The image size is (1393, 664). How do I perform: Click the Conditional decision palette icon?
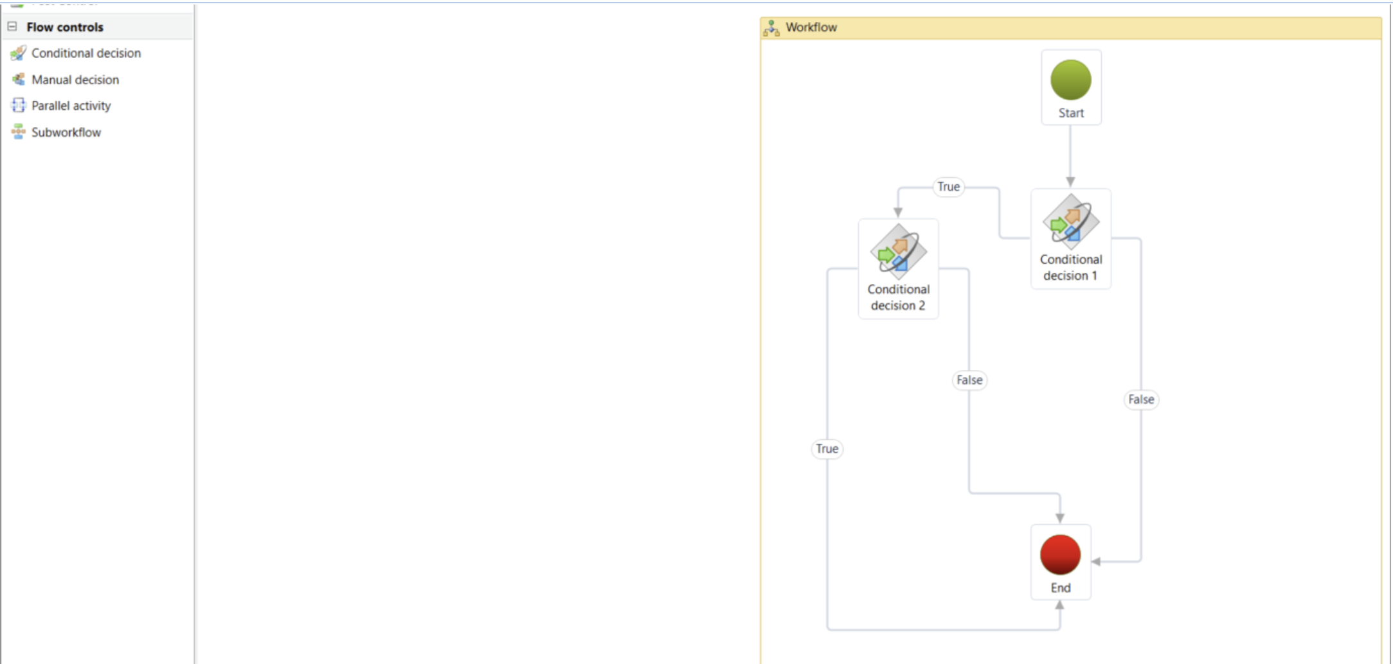click(x=19, y=53)
